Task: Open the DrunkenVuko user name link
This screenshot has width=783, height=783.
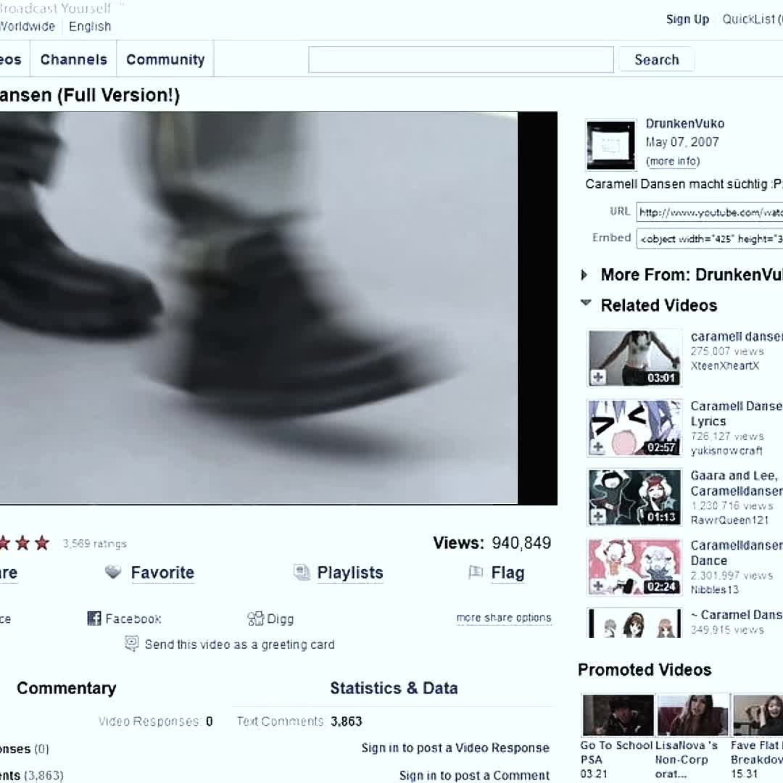Action: click(684, 123)
